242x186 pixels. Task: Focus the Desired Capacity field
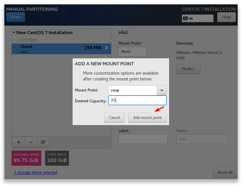(x=137, y=100)
